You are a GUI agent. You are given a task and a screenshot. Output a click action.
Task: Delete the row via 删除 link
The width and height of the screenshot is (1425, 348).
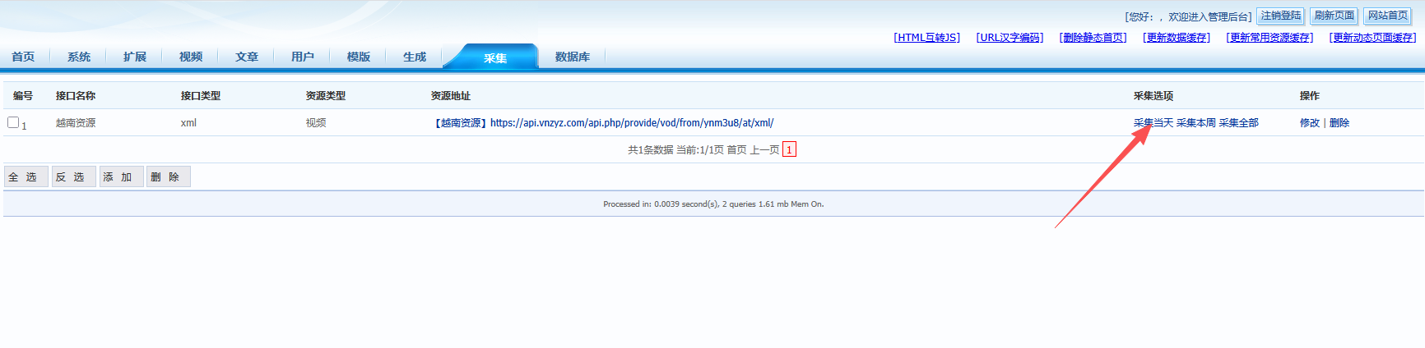click(1339, 123)
